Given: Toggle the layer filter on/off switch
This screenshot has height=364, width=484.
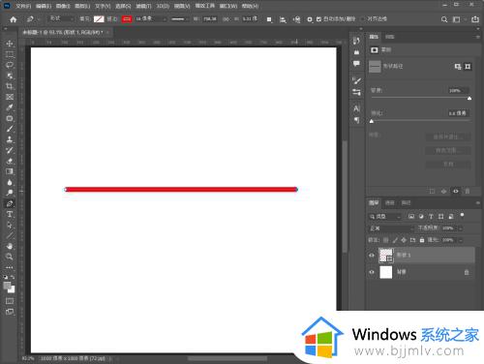Looking at the screenshot, I should point(462,215).
